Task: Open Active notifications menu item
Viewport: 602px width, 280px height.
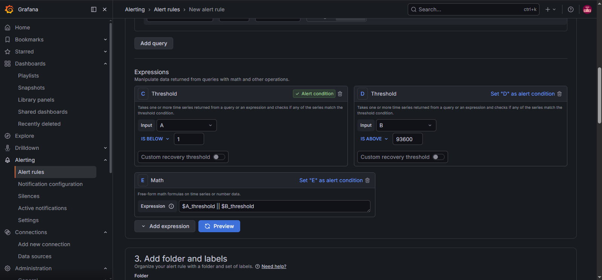Action: point(43,208)
